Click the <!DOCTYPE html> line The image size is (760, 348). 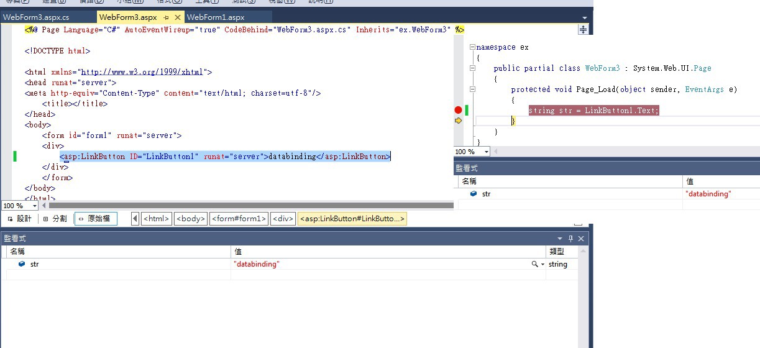[x=58, y=51]
